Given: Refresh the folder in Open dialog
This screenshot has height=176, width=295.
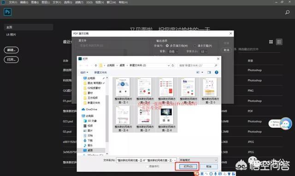Looking at the screenshot, I should pyautogui.click(x=173, y=65).
